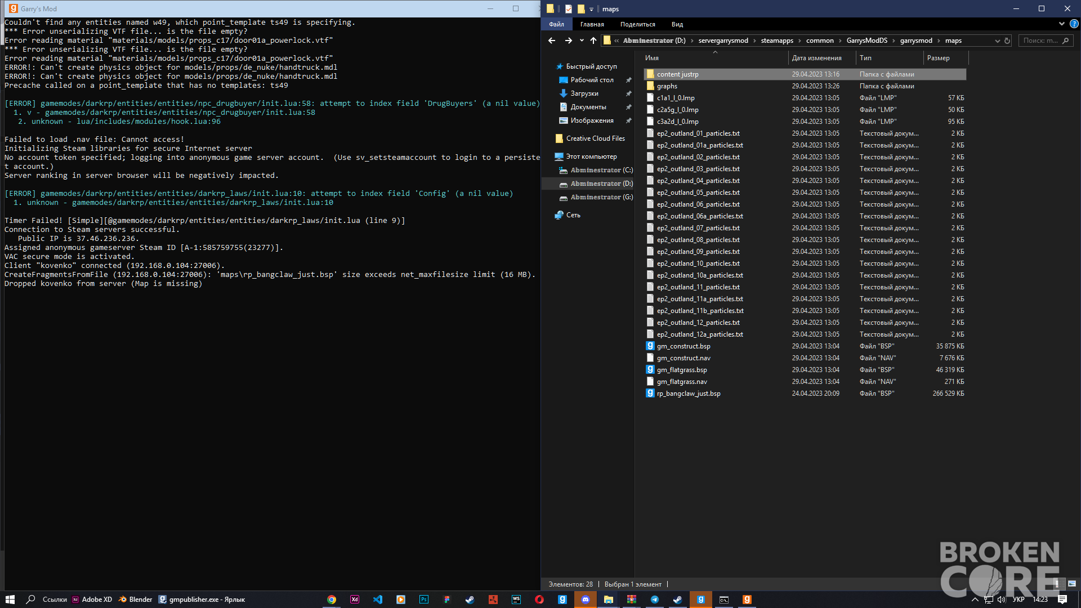Open the pinned Adobe XD icon beside VS Code
This screenshot has height=608, width=1081.
[x=355, y=600]
